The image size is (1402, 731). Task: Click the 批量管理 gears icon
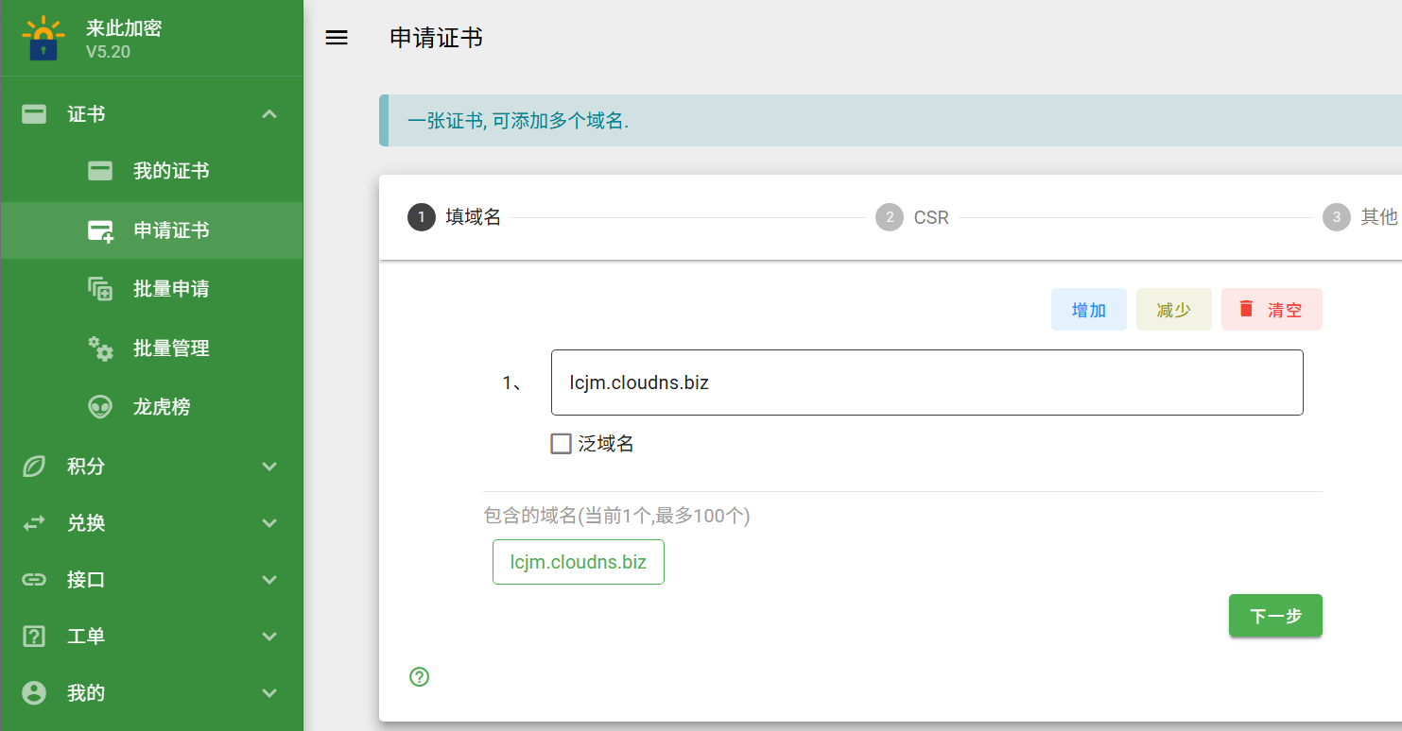tap(100, 348)
